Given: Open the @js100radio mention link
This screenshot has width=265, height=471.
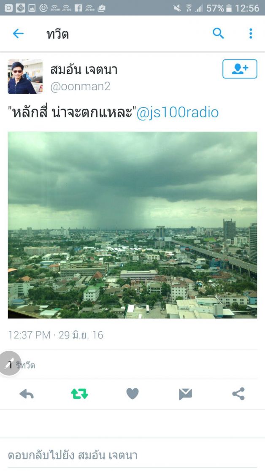Looking at the screenshot, I should pos(178,113).
